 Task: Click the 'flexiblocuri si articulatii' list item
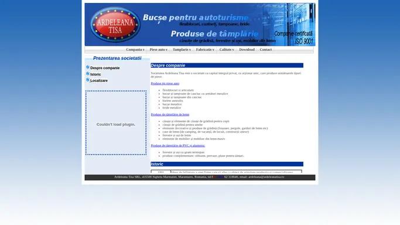(178, 90)
